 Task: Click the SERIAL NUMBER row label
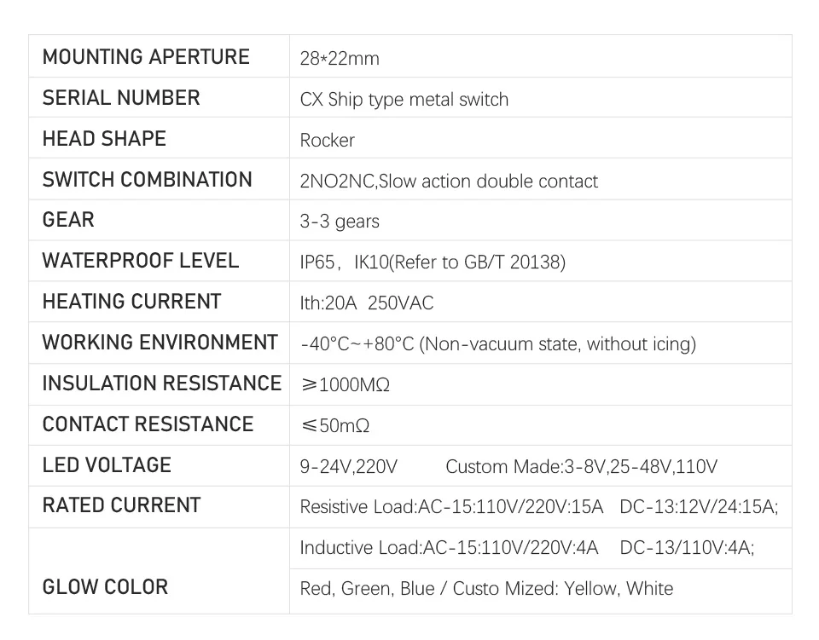121,98
